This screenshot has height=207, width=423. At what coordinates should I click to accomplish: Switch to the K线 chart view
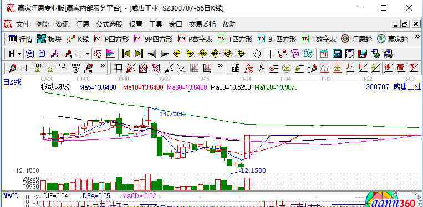click(x=78, y=39)
